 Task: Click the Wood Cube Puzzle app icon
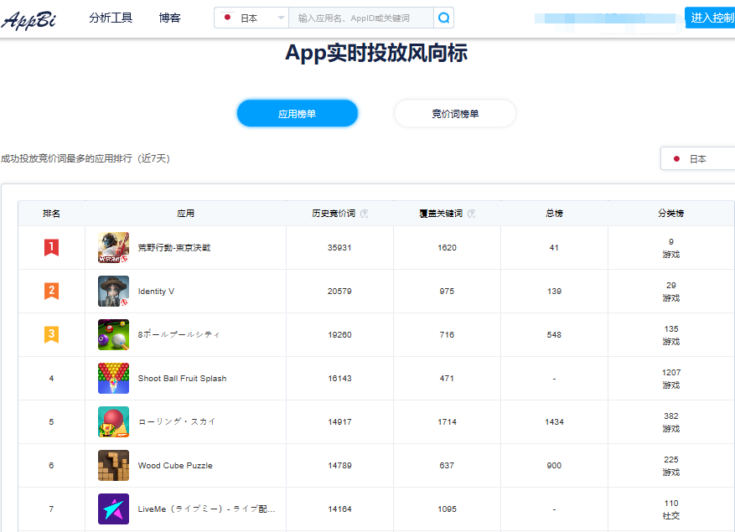tap(113, 466)
